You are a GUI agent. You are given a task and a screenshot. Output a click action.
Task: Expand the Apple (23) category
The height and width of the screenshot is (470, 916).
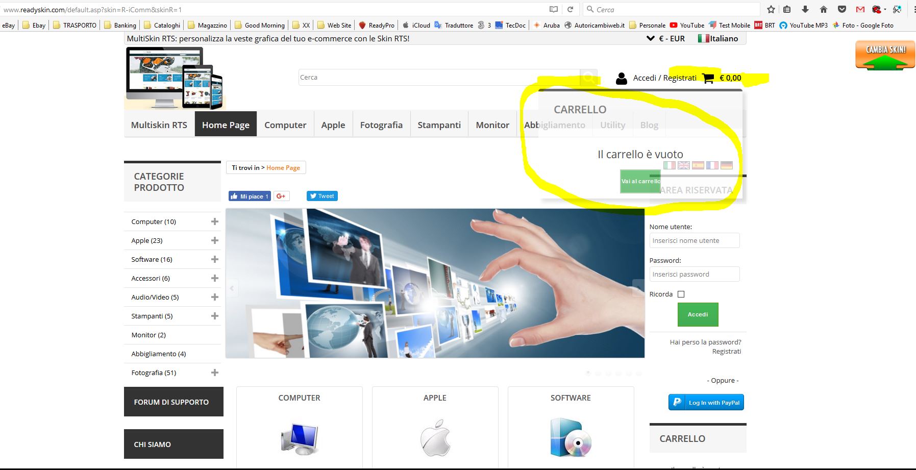pyautogui.click(x=215, y=240)
